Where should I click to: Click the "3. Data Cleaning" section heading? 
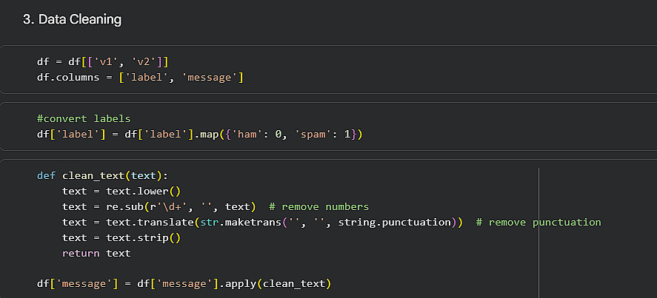tap(72, 20)
